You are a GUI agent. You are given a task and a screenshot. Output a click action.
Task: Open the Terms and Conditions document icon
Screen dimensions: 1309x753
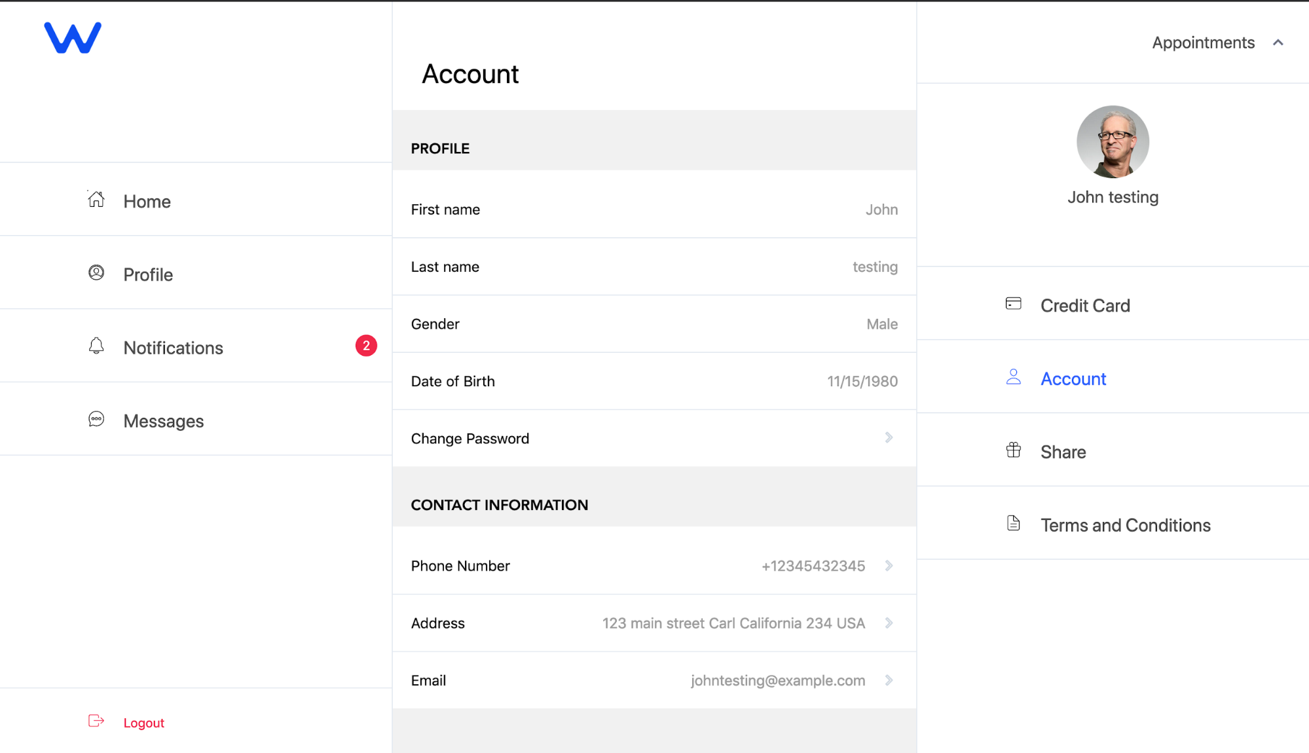pyautogui.click(x=1014, y=523)
